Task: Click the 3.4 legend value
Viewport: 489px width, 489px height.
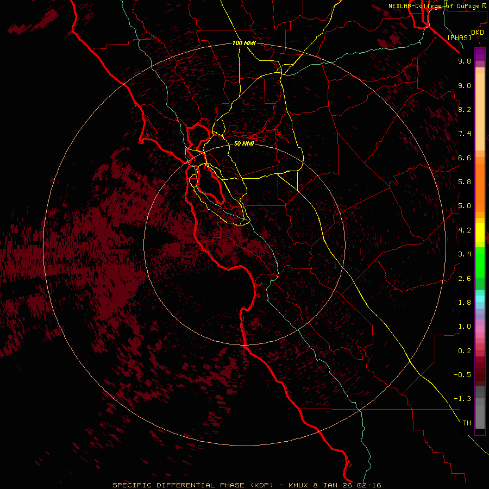Action: [x=465, y=254]
